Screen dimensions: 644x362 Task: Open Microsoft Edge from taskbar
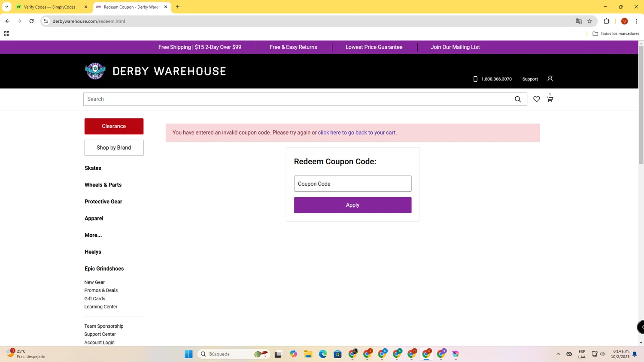point(323,354)
